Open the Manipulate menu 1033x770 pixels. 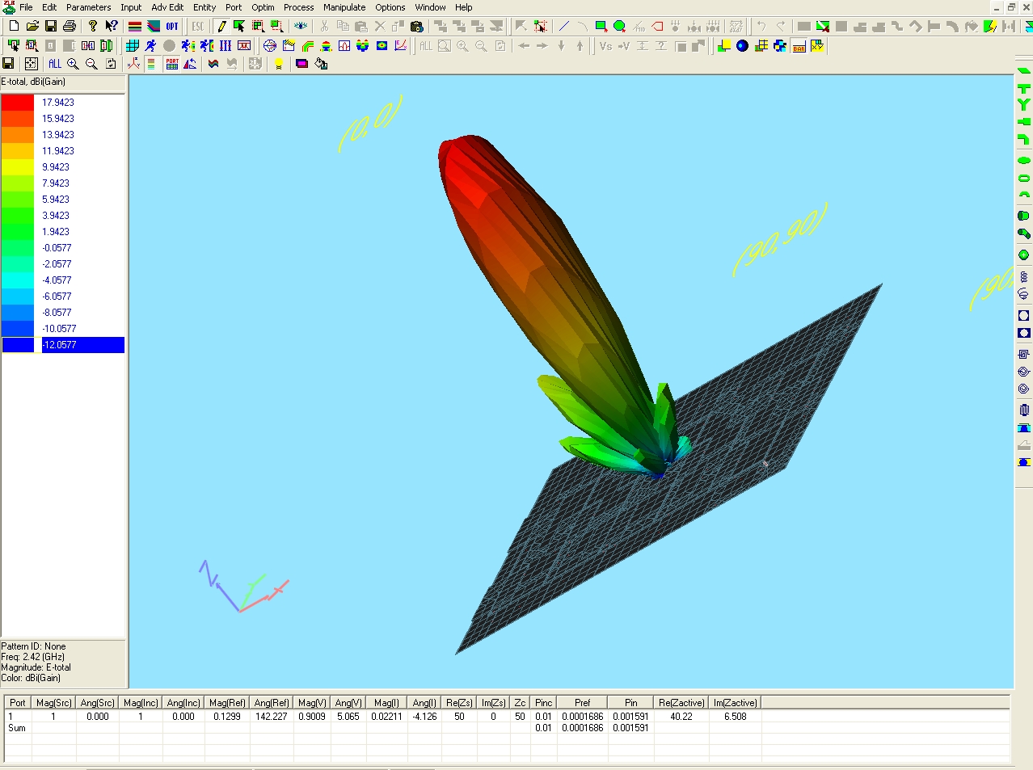pyautogui.click(x=344, y=7)
